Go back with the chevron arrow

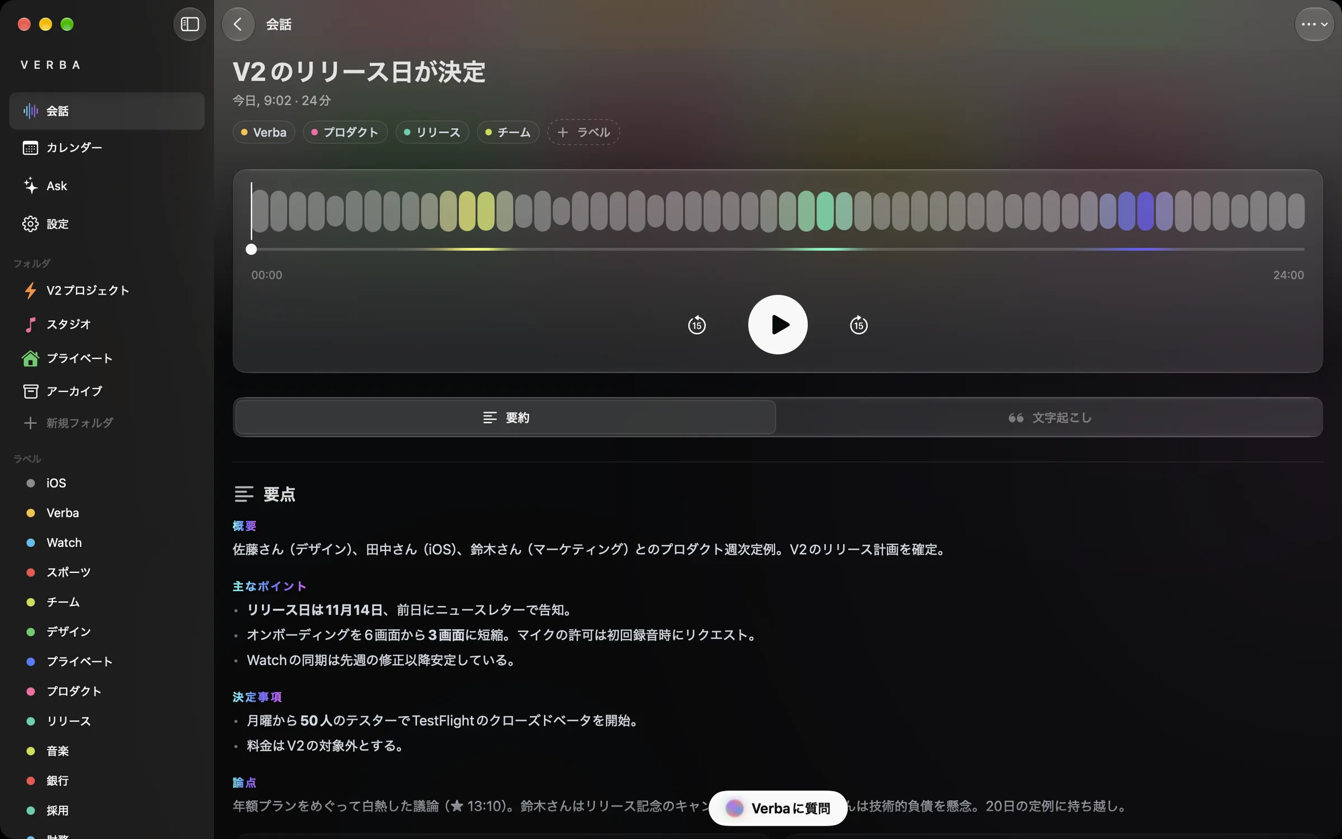coord(238,24)
